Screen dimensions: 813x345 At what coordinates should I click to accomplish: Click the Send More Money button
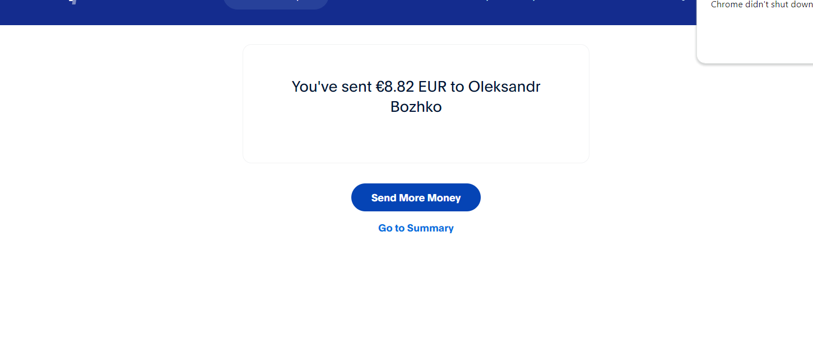416,197
